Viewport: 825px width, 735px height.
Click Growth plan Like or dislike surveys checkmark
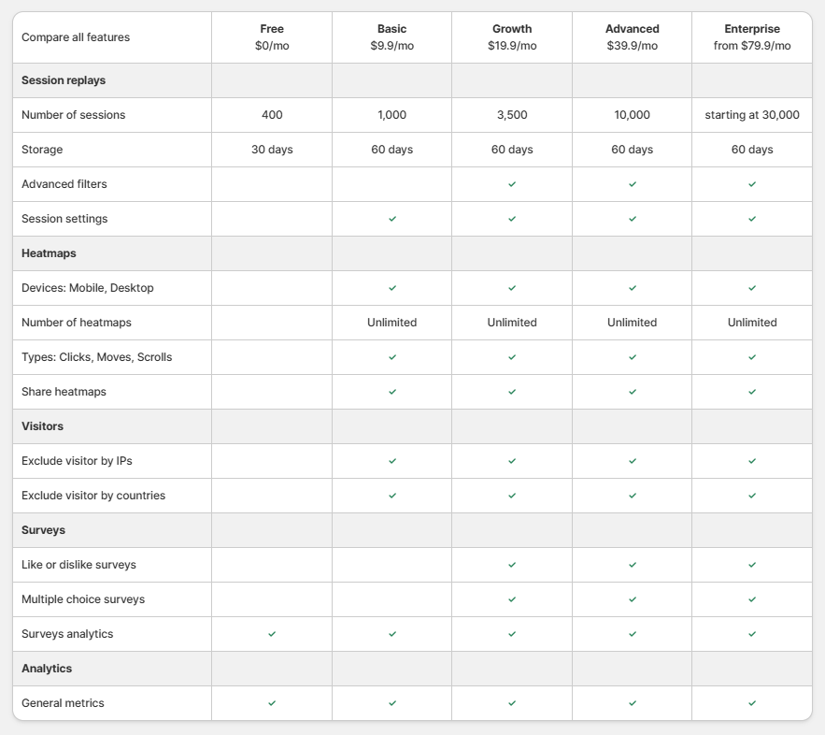(x=512, y=565)
